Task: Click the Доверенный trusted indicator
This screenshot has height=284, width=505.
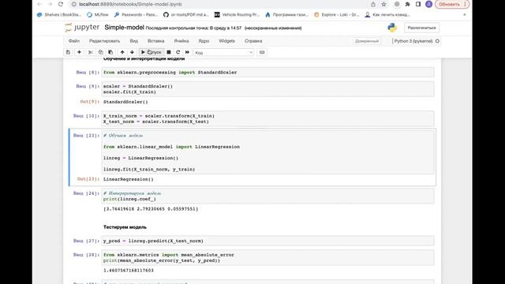Action: [366, 41]
